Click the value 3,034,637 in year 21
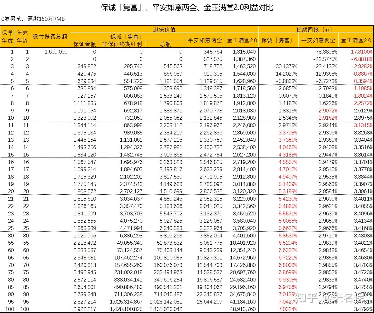The width and height of the screenshot is (374, 313). point(131,199)
